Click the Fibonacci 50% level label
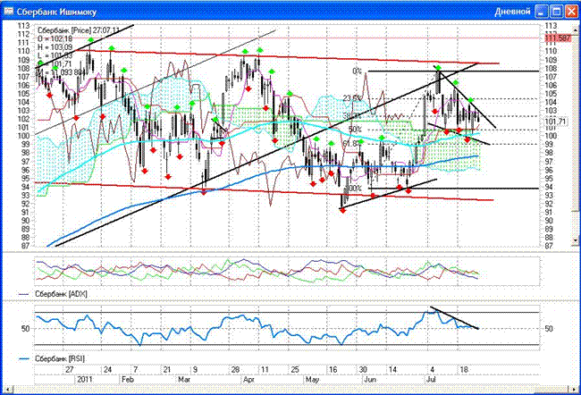581x395 pixels. point(355,130)
